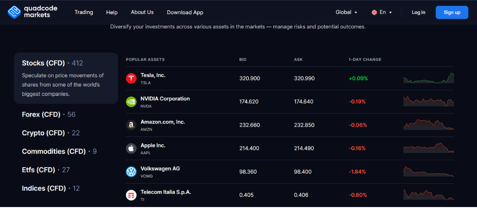Click the NVIDIA logo icon
This screenshot has width=477, height=208.
point(131,102)
